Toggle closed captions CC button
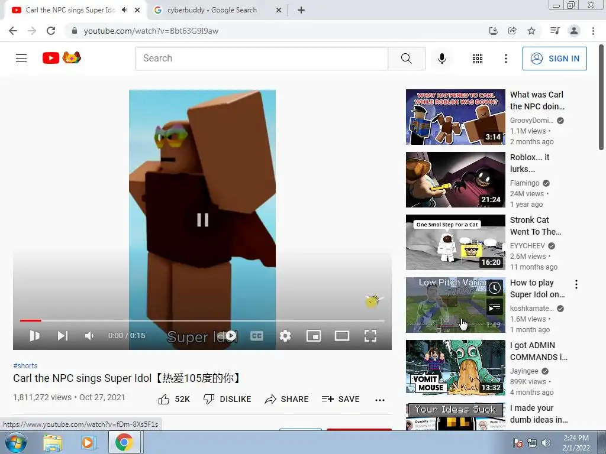 [257, 336]
